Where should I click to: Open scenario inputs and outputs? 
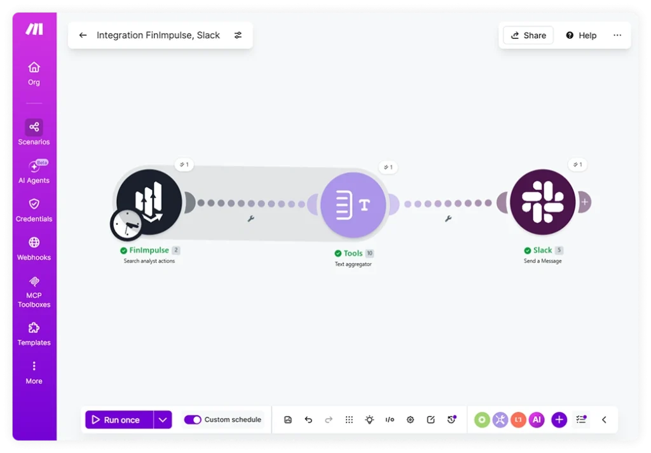pyautogui.click(x=390, y=420)
